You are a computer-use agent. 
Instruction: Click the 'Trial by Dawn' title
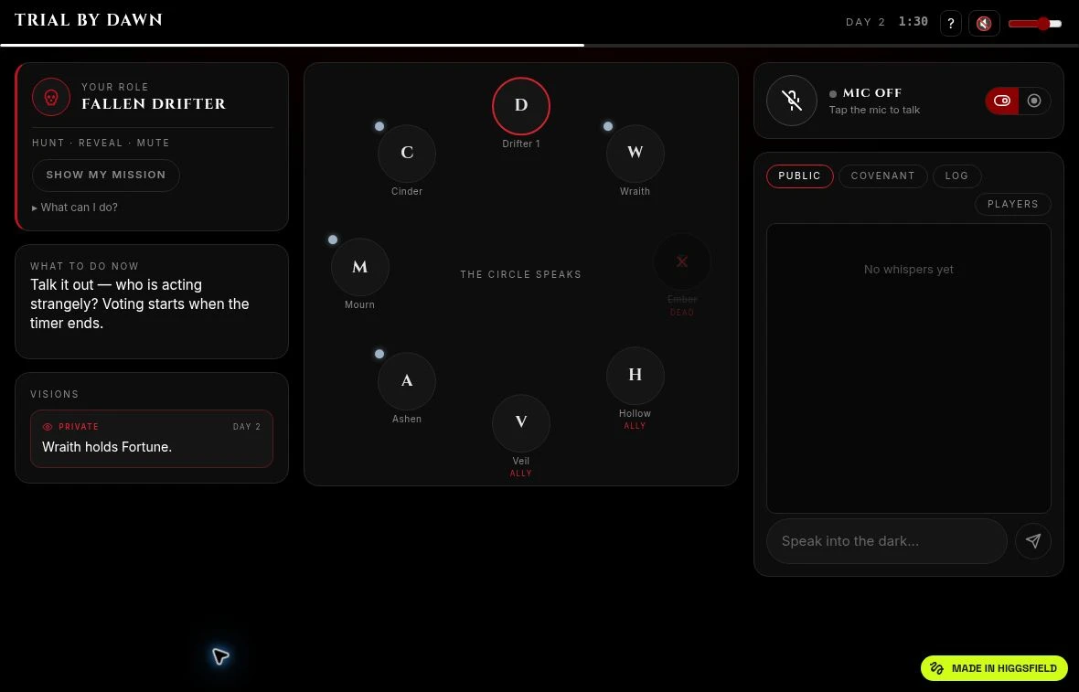pos(89,20)
